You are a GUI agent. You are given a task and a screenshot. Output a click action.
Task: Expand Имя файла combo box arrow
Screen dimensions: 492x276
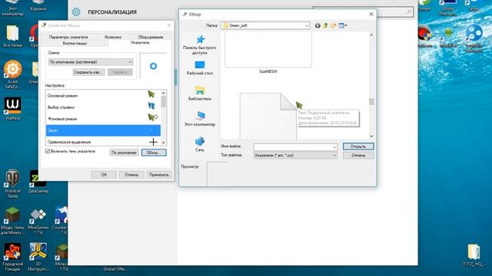(x=334, y=146)
